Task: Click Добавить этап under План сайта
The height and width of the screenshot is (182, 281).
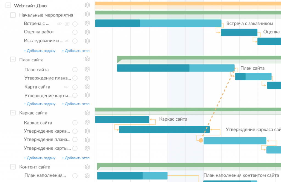Action: 76,104
